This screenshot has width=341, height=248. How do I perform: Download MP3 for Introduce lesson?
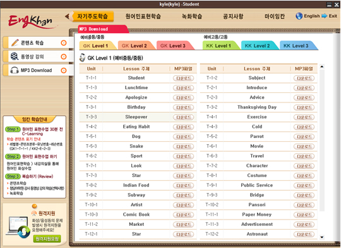pyautogui.click(x=304, y=88)
